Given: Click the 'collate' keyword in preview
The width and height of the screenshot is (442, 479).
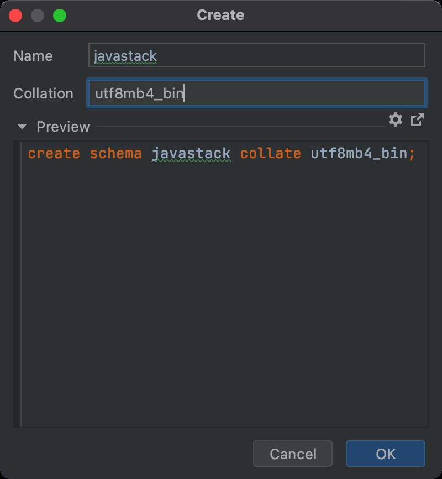Looking at the screenshot, I should pos(270,153).
